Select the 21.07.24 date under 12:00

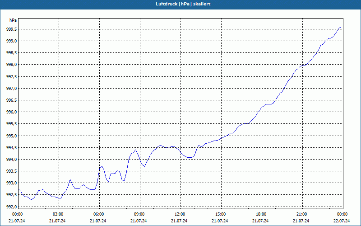pyautogui.click(x=179, y=221)
